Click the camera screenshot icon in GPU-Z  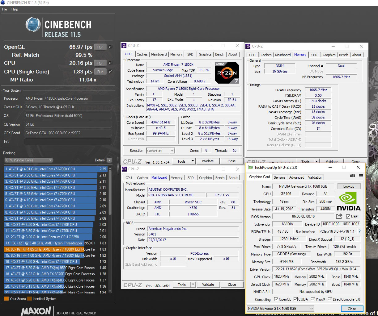[x=352, y=176]
